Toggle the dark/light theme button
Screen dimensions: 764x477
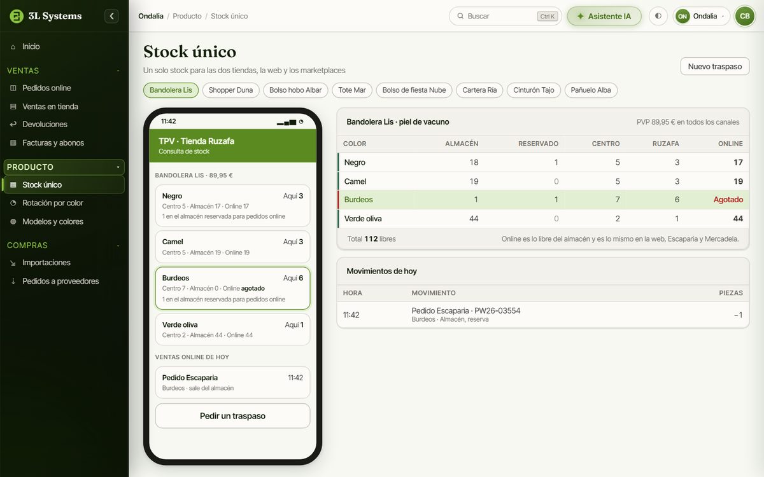pos(658,16)
